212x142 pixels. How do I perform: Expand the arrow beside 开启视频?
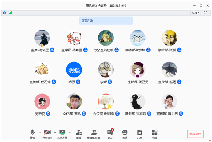[55, 133]
